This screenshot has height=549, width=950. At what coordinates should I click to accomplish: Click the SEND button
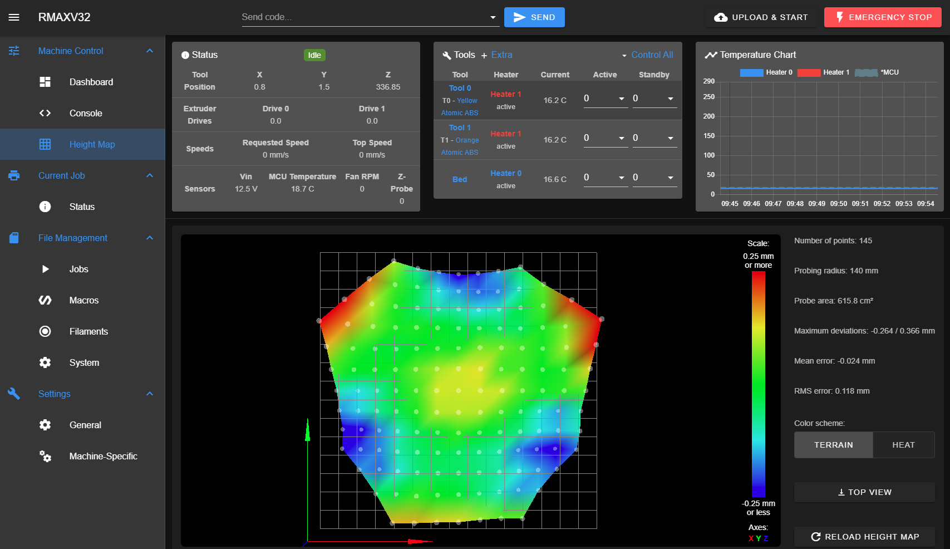pos(534,17)
